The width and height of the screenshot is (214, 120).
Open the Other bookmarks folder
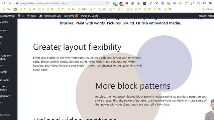coord(208,9)
